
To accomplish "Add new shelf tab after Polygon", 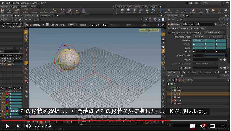I will (160, 7).
